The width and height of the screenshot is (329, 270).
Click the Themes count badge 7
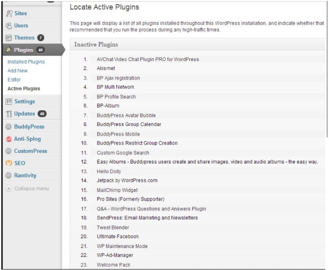click(x=41, y=38)
